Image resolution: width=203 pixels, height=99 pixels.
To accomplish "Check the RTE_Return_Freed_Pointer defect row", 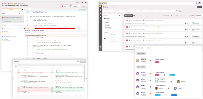I will coord(123,29).
